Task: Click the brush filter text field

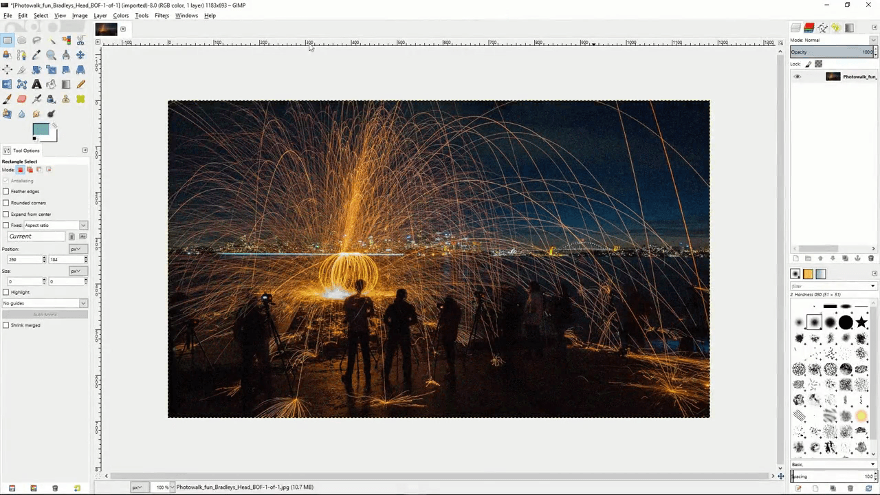Action: point(829,286)
